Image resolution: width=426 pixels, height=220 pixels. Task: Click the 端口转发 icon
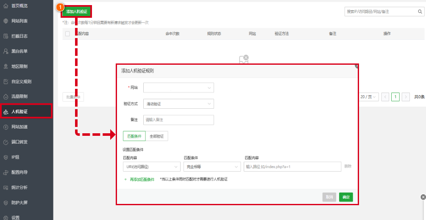click(6, 142)
